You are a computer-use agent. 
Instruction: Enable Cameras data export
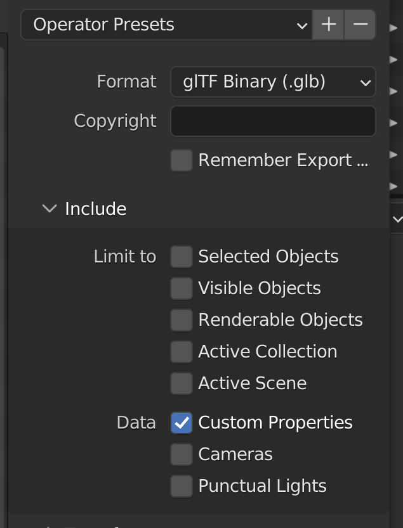pyautogui.click(x=182, y=454)
